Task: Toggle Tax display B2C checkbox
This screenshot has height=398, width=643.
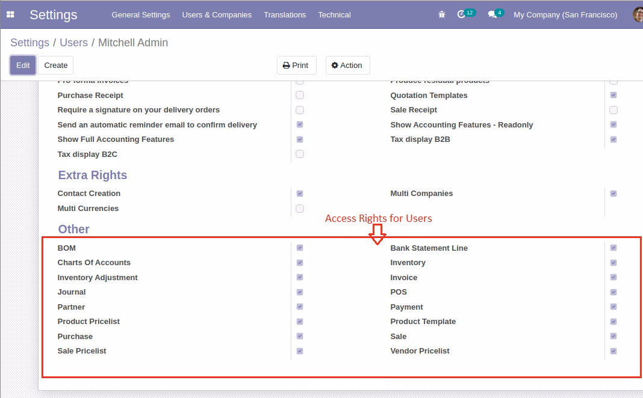Action: 300,154
